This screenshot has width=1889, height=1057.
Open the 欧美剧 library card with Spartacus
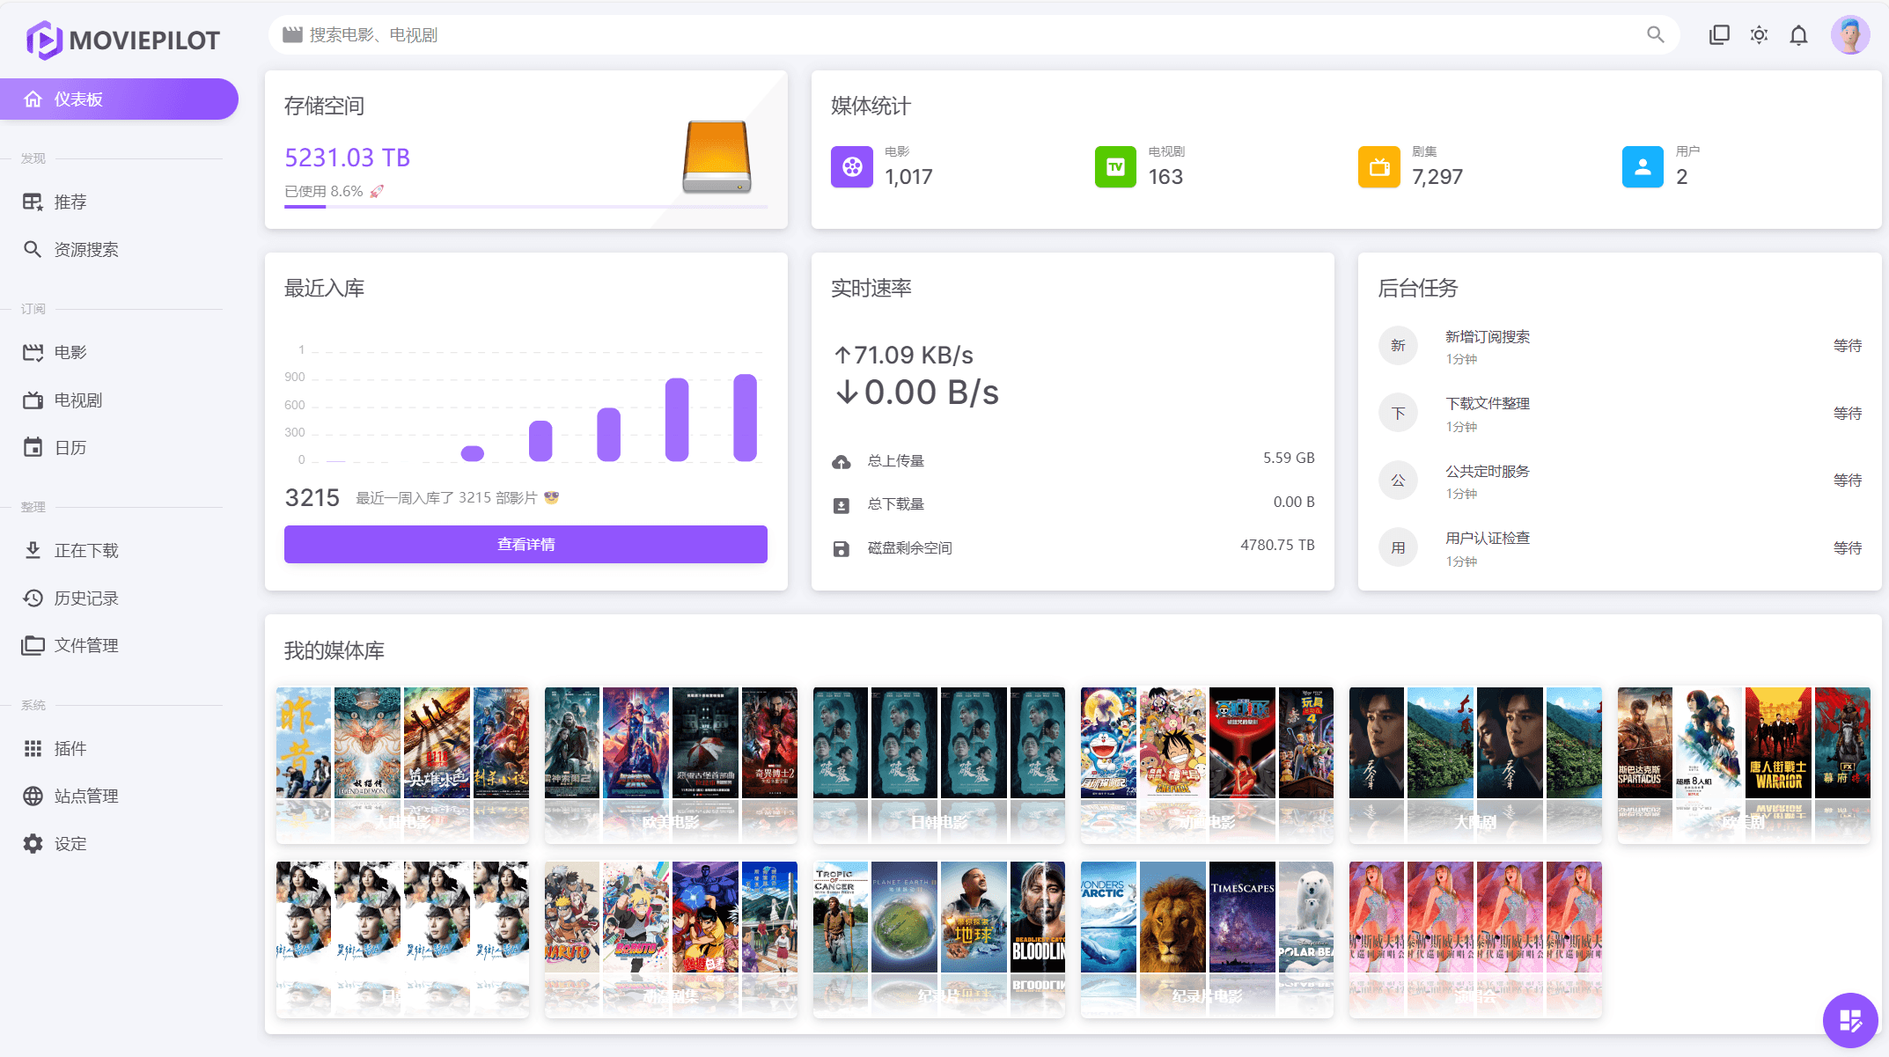(x=1744, y=765)
